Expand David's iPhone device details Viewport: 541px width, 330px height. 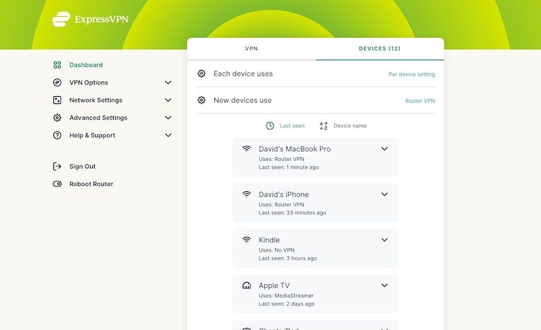pos(384,194)
